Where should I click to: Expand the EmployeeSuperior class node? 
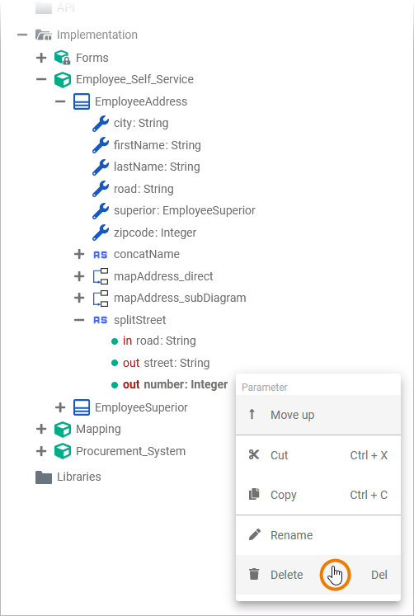click(60, 407)
